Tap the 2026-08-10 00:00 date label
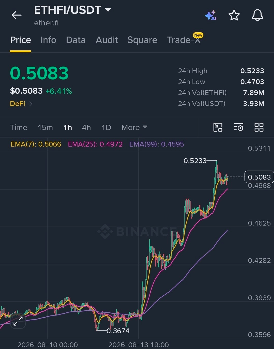 [47, 345]
